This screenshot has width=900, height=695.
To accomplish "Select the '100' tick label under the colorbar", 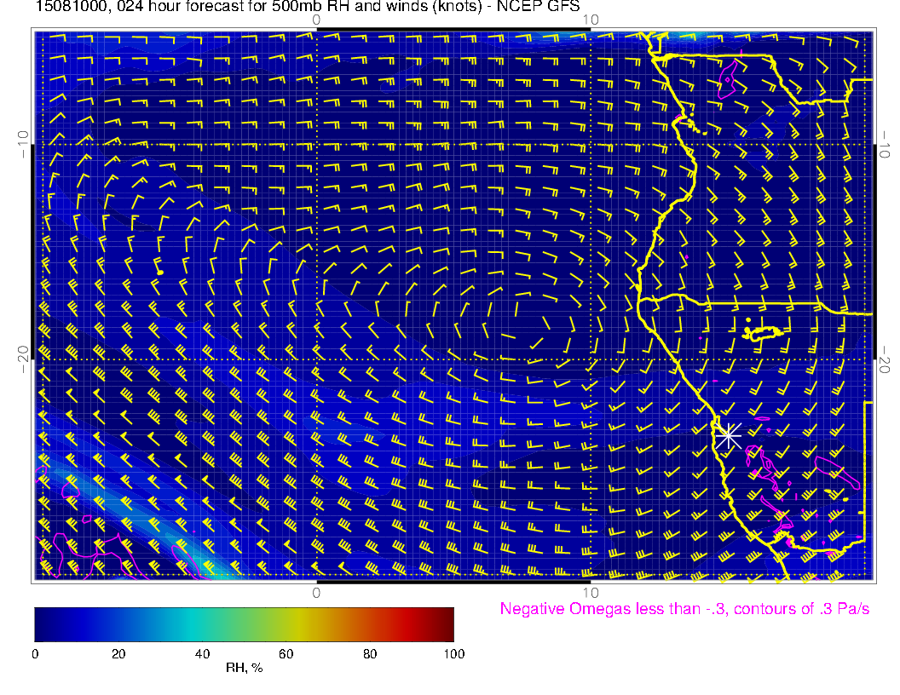I will point(454,654).
